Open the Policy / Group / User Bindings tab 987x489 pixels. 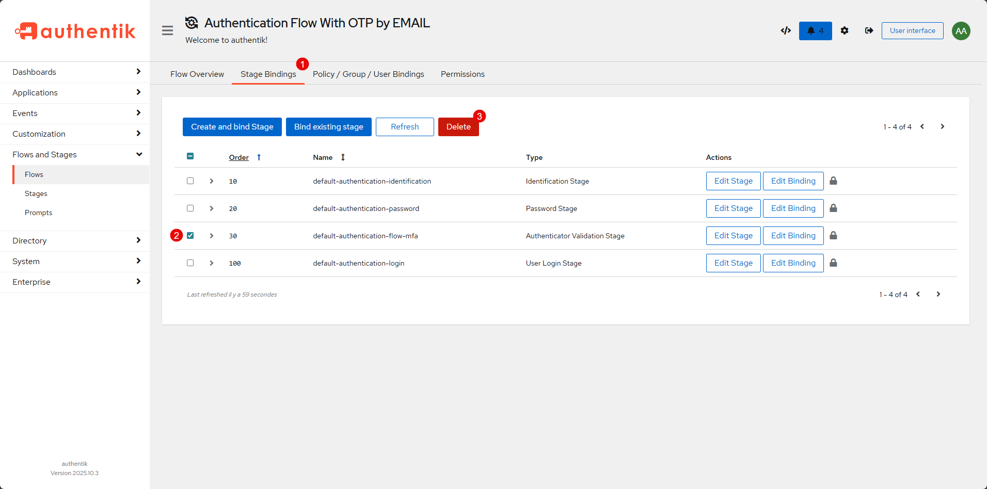(368, 74)
